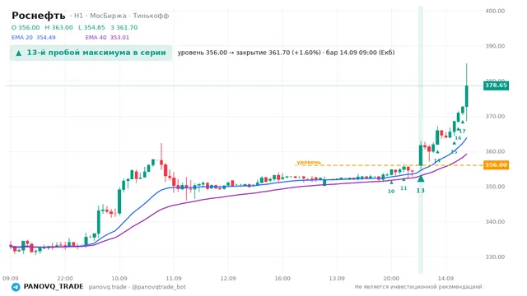Click the '13-й пробой максимума в серии' banner

[x=91, y=53]
